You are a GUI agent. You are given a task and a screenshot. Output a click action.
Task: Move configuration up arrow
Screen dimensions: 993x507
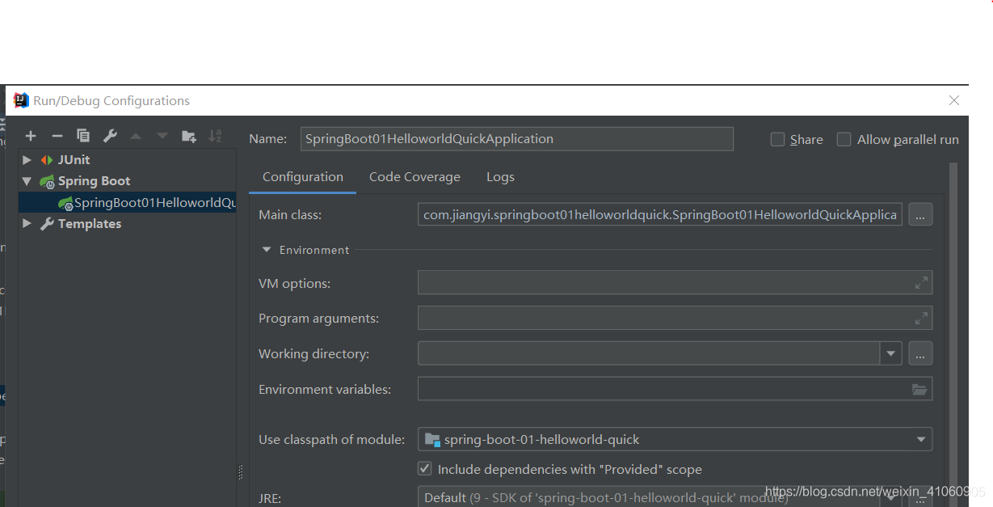[x=136, y=136]
